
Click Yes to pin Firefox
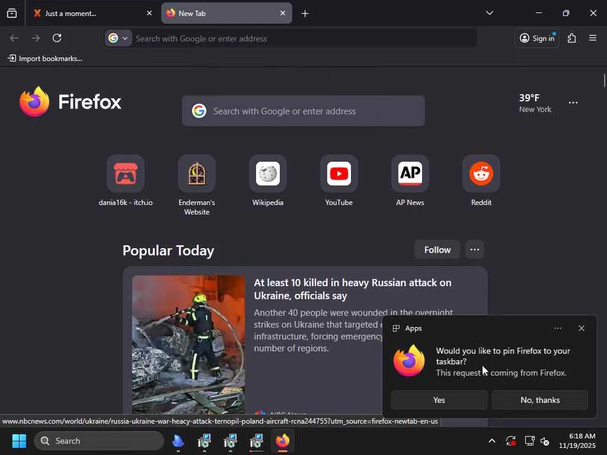point(439,400)
